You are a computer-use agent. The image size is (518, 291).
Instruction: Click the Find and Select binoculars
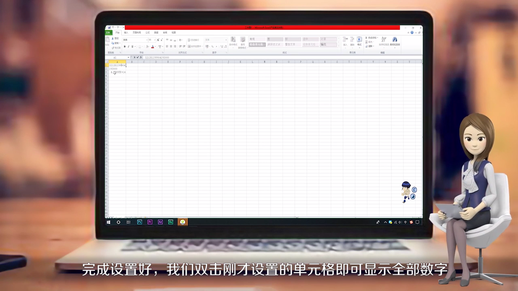pyautogui.click(x=395, y=39)
